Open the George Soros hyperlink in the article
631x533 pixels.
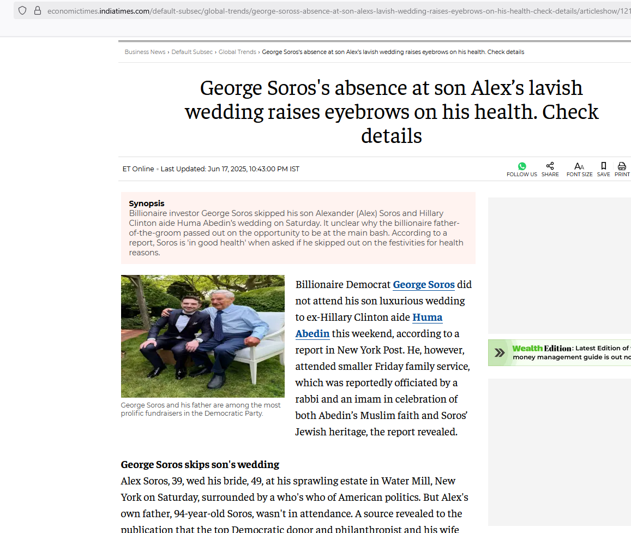click(424, 285)
